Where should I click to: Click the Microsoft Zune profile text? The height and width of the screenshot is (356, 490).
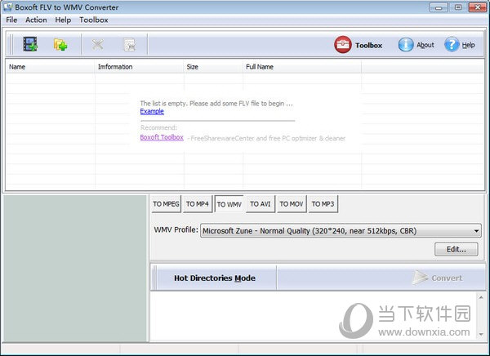310,231
